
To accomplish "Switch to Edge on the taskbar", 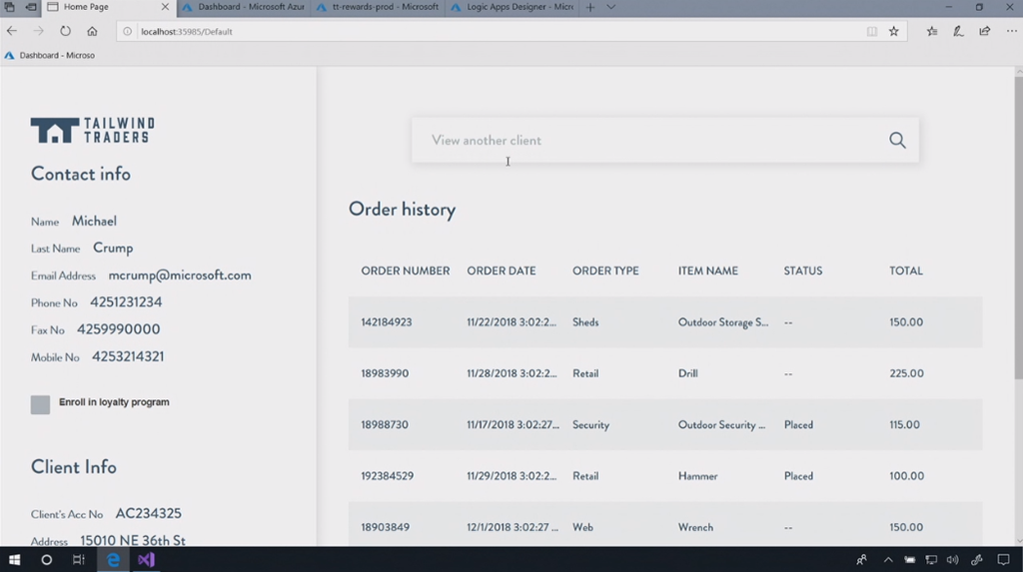I will pyautogui.click(x=113, y=560).
